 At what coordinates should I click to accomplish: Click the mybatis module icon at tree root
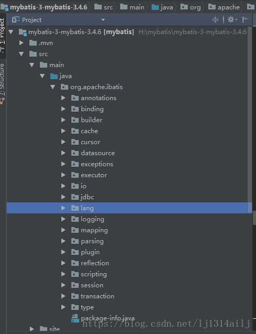coord(23,32)
